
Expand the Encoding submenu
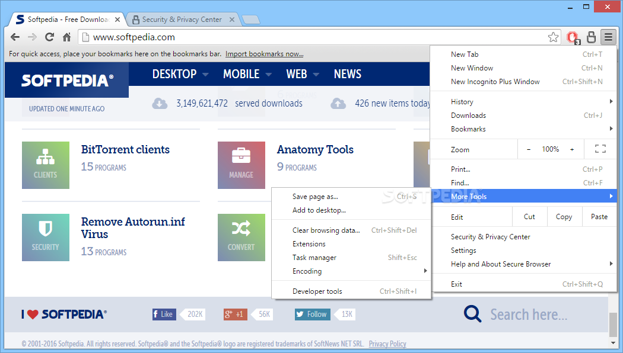pyautogui.click(x=351, y=271)
